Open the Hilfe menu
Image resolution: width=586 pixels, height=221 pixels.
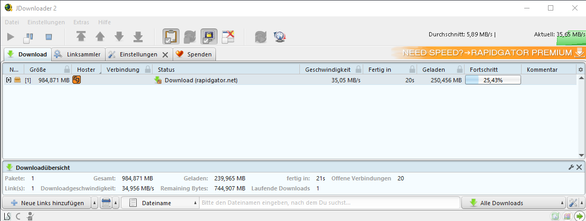coord(105,22)
